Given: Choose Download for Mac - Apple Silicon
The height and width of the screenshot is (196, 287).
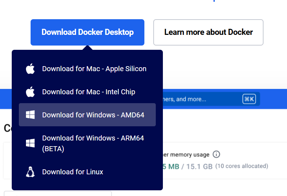Looking at the screenshot, I should coord(87,69).
